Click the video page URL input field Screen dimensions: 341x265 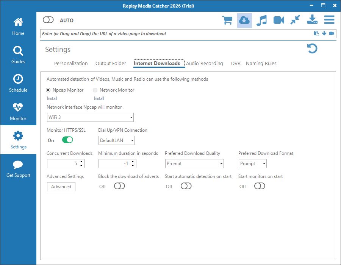point(174,34)
